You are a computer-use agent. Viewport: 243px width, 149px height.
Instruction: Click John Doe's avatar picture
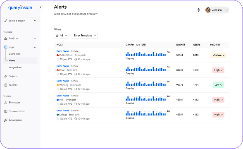(208, 10)
